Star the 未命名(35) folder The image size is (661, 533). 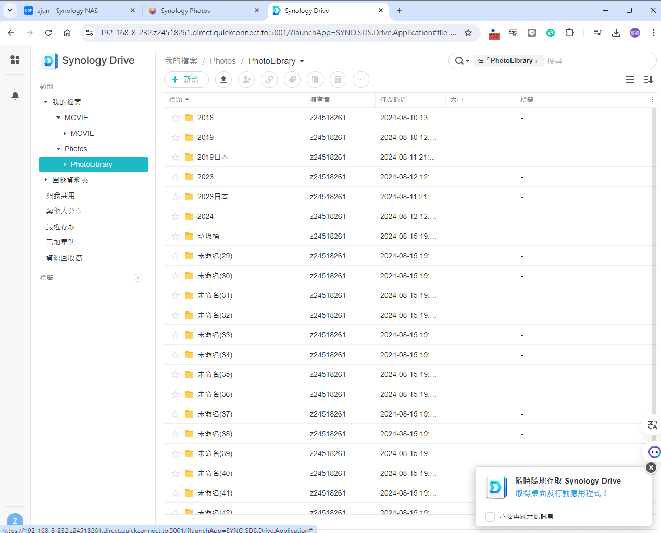[x=176, y=374]
